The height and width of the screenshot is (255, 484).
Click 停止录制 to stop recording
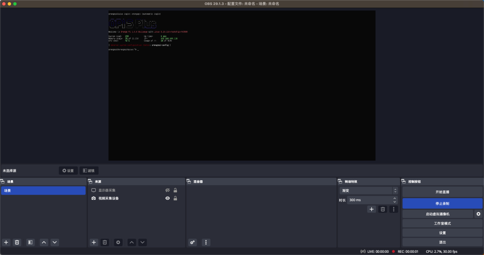[442, 203]
